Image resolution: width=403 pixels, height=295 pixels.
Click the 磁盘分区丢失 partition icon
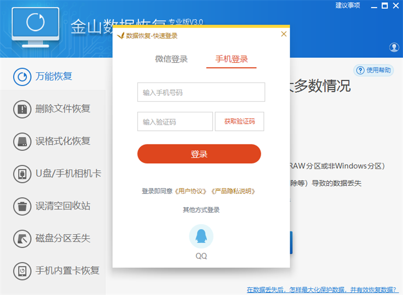click(x=22, y=239)
